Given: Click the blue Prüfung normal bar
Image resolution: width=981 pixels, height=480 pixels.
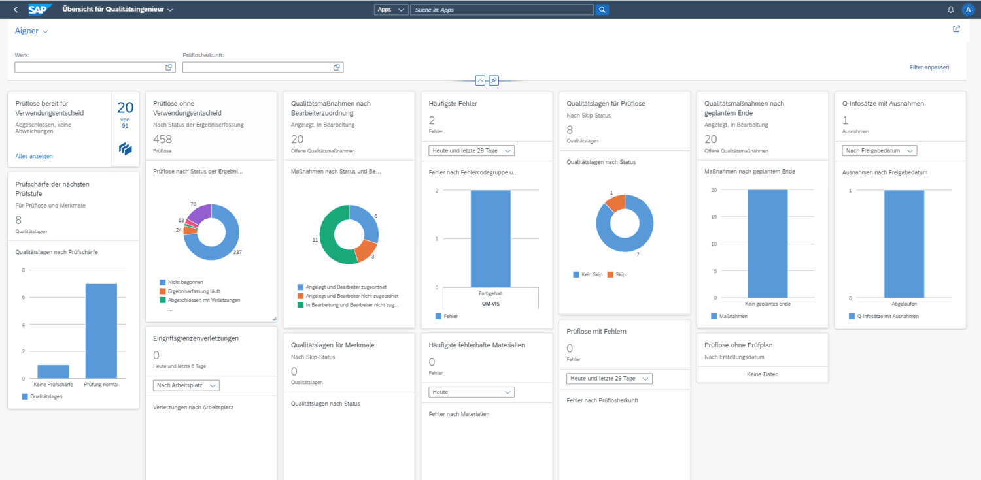Looking at the screenshot, I should (101, 330).
